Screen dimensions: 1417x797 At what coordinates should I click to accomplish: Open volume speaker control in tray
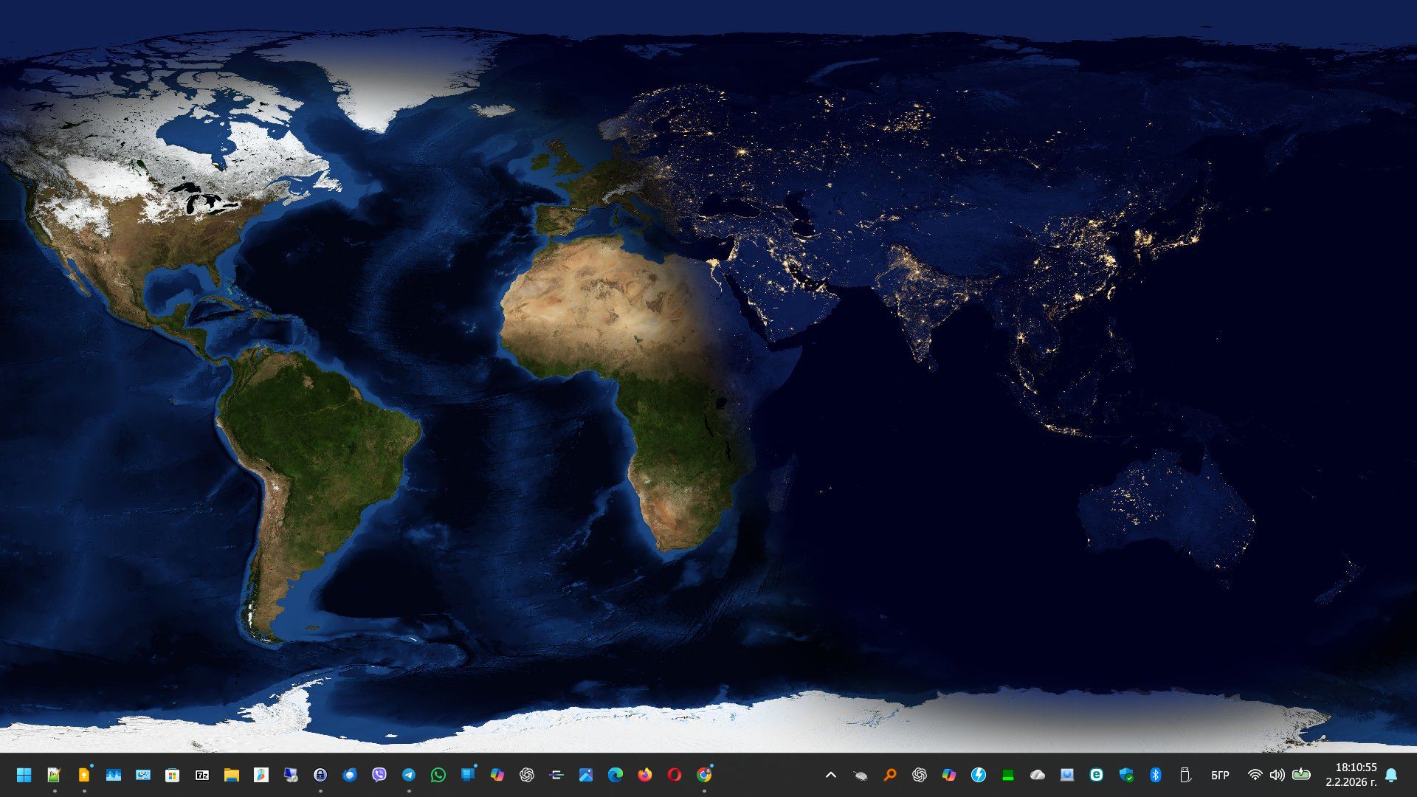1277,775
